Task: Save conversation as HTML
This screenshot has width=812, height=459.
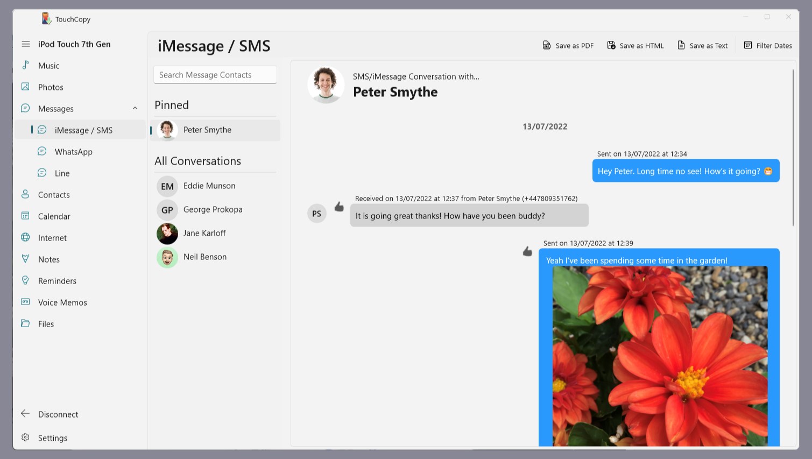Action: 636,46
